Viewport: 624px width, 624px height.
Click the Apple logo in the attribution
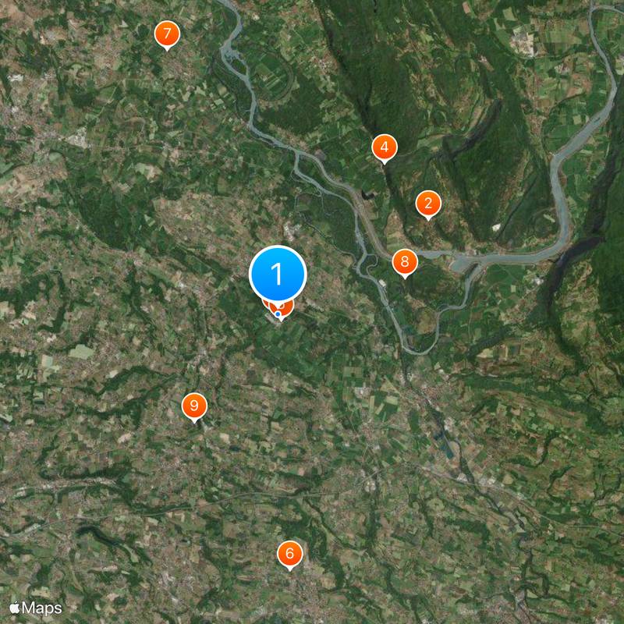pyautogui.click(x=14, y=608)
